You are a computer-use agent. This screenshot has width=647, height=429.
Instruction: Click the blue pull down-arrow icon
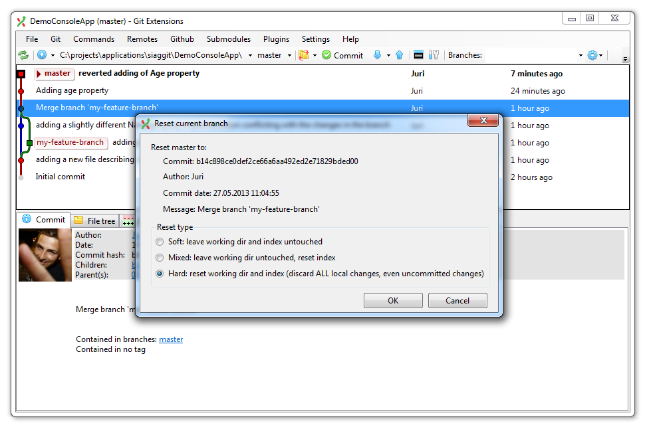click(x=377, y=55)
